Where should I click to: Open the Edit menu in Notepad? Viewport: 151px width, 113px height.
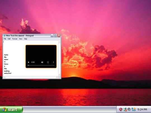(x=9, y=39)
